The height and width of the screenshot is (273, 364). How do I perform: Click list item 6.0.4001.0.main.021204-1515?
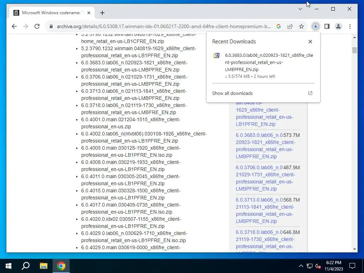click(x=131, y=123)
